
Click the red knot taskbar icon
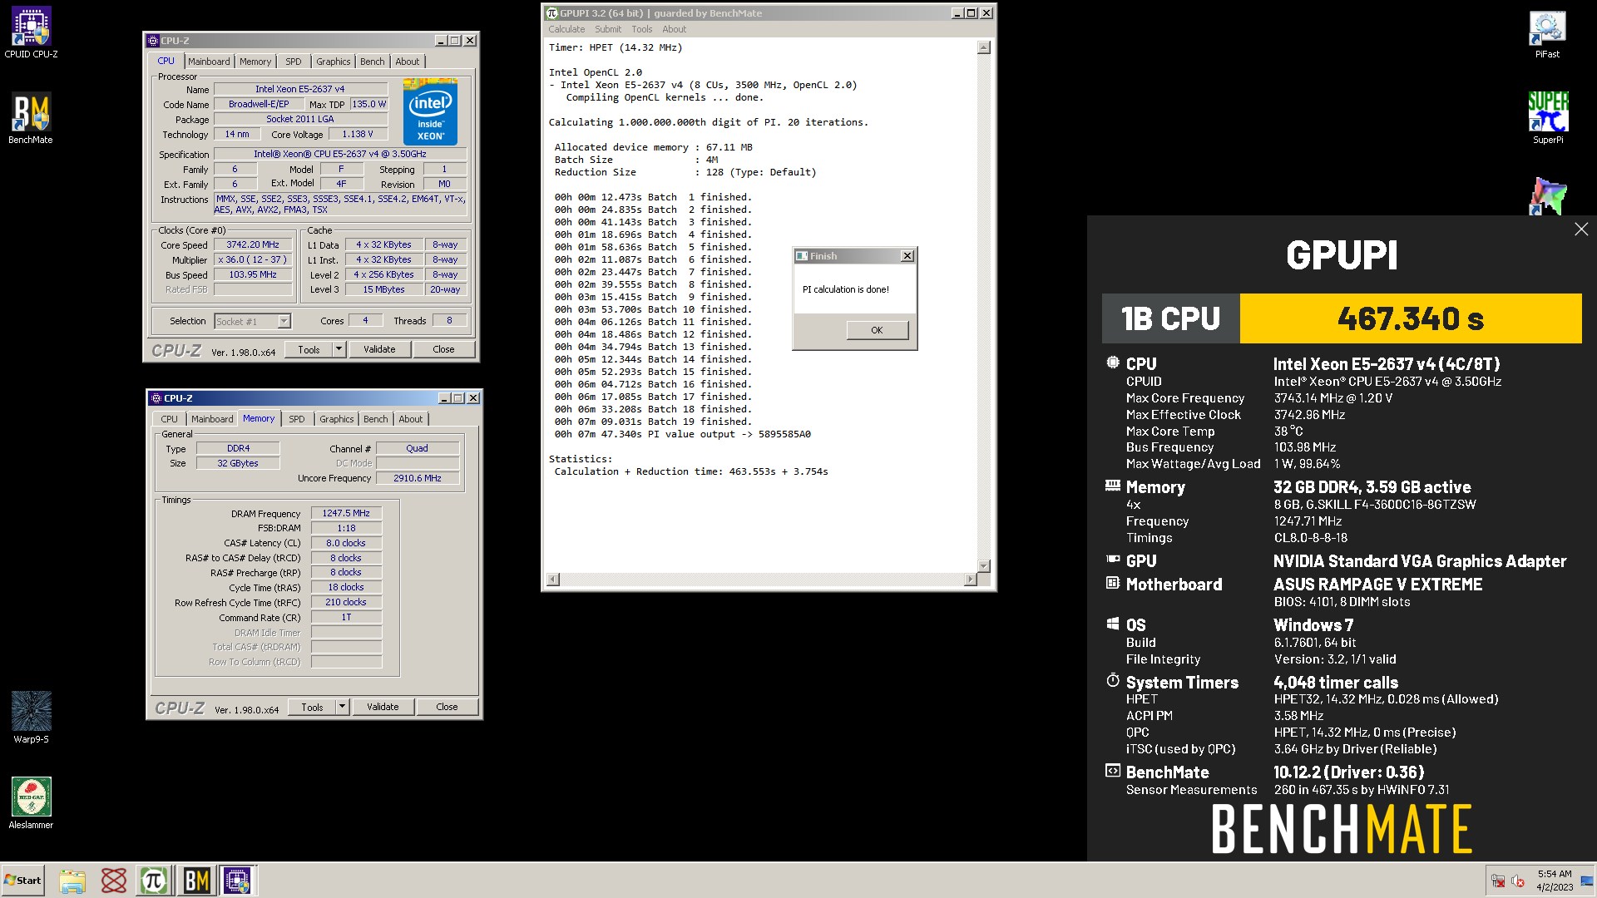click(113, 881)
